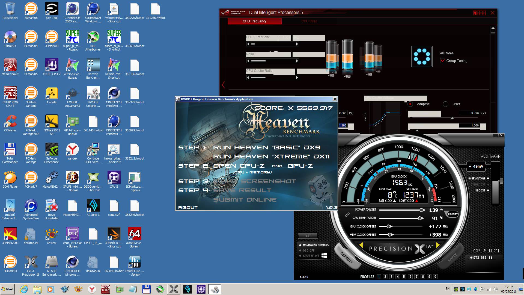
Task: Open the 3DMark05 desktop shortcut
Action: click(x=31, y=11)
